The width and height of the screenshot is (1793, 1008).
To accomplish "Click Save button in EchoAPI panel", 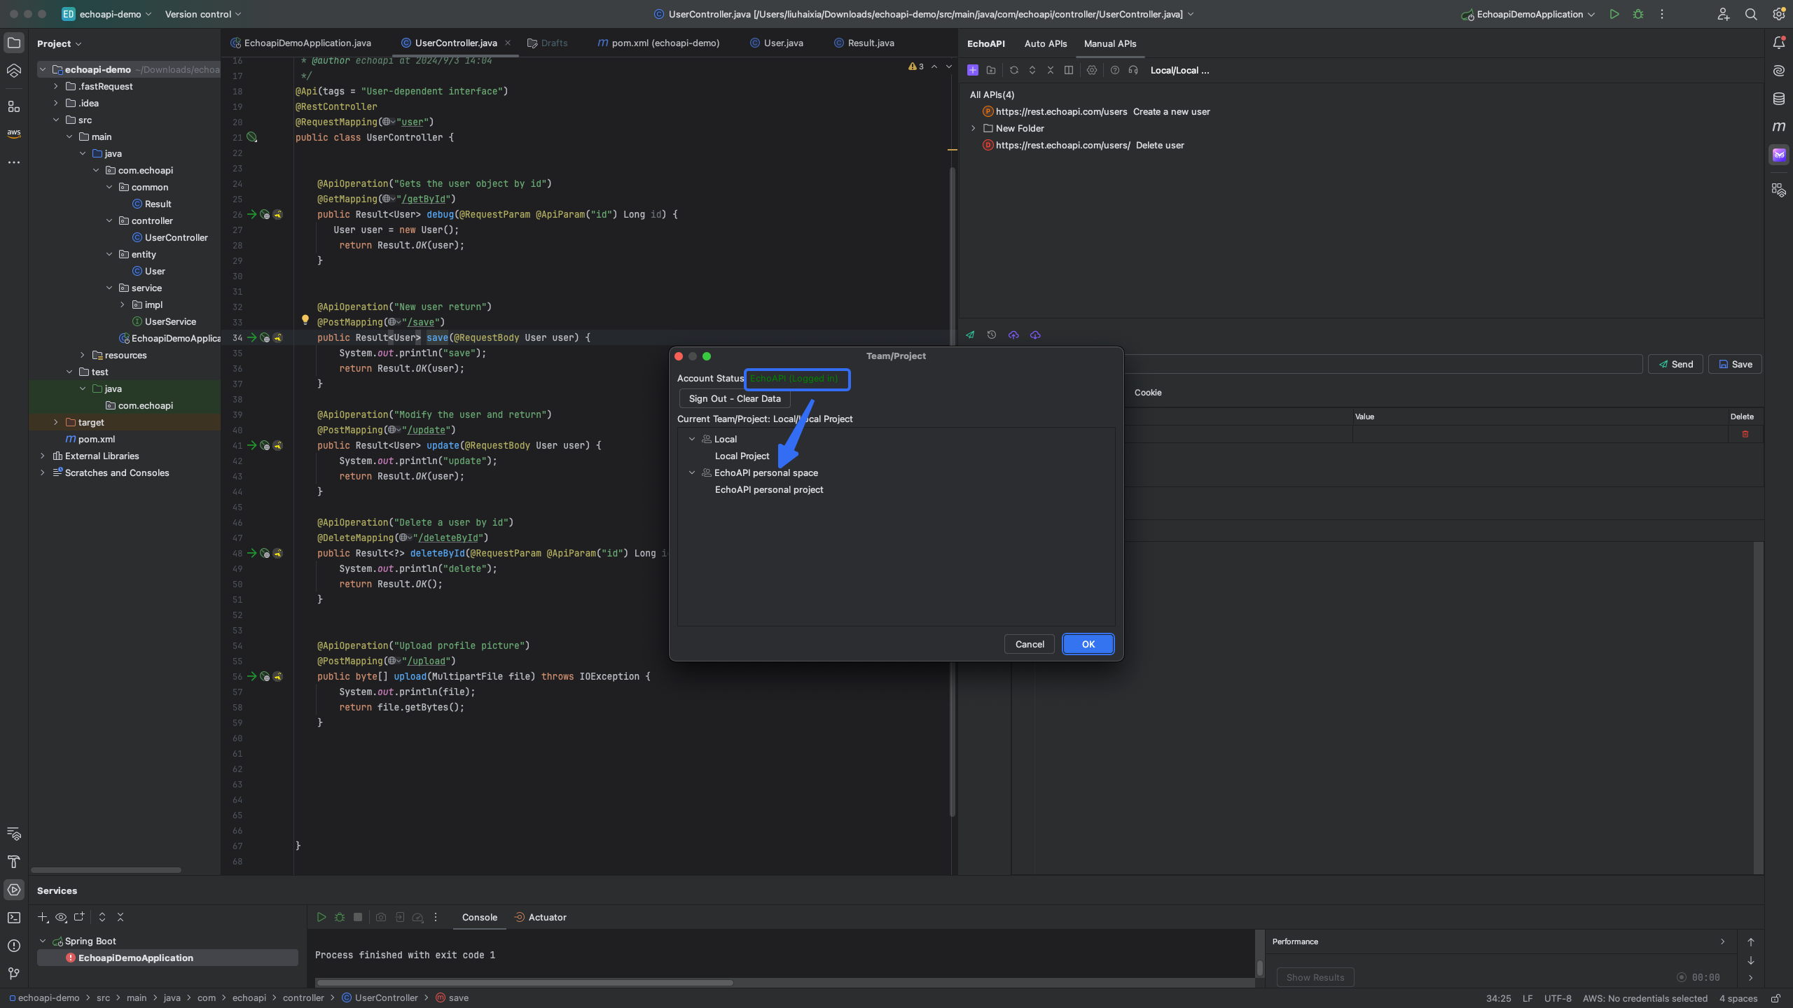I will click(1735, 364).
